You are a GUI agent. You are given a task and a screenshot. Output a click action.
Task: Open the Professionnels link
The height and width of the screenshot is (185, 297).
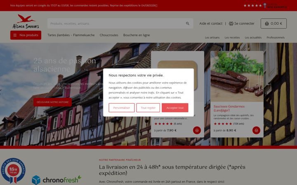(x=276, y=37)
